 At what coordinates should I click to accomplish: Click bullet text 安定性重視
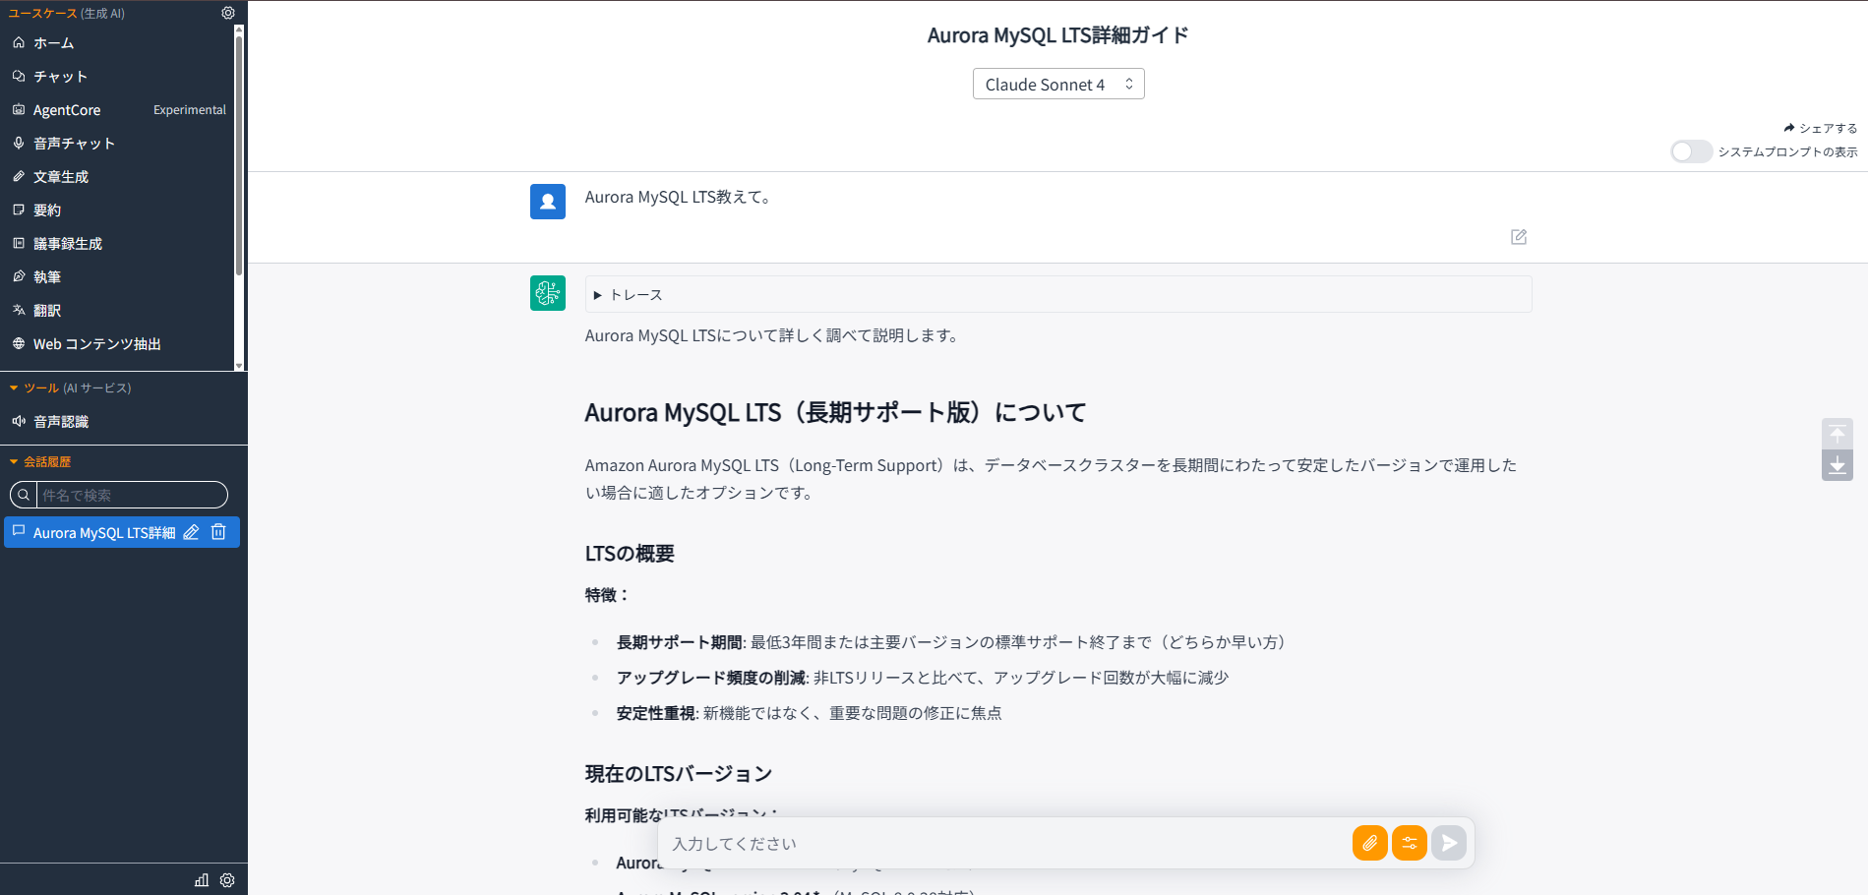pyautogui.click(x=655, y=713)
